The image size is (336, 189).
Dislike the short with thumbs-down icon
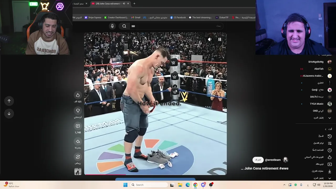tap(78, 111)
